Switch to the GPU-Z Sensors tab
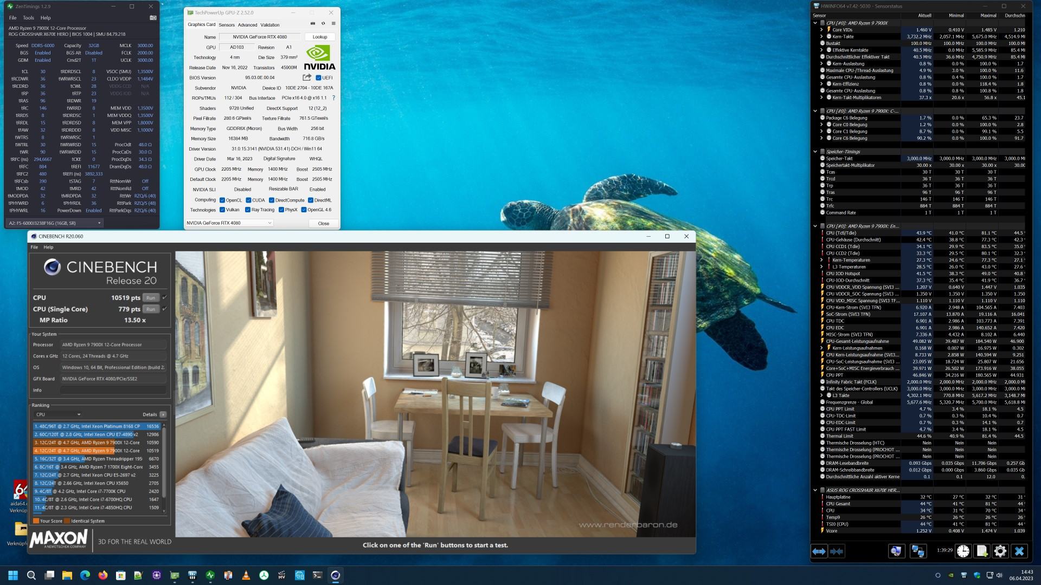This screenshot has height=585, width=1041. [227, 25]
